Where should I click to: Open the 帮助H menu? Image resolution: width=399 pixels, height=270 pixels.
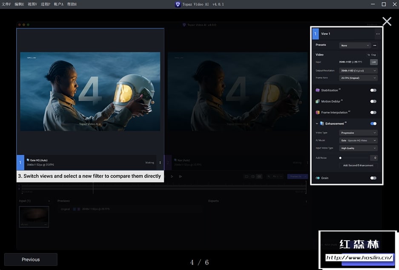(x=72, y=4)
